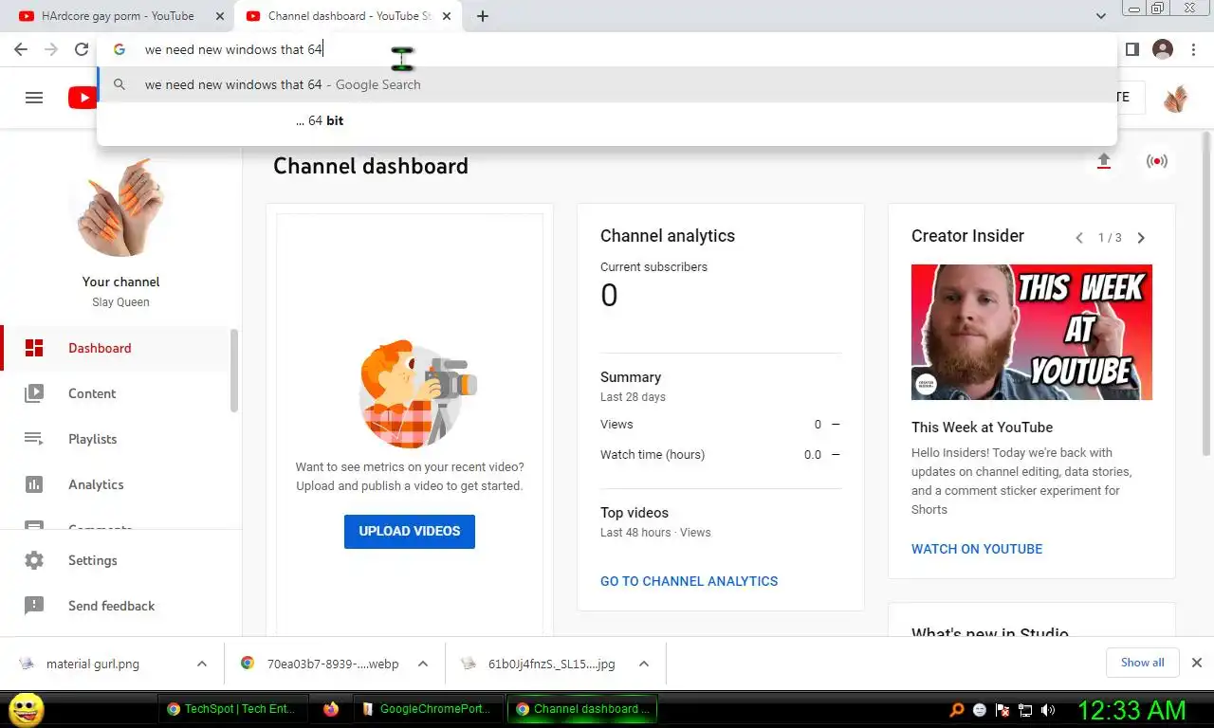Open Firefox from the taskbar
1214x728 pixels.
(331, 709)
